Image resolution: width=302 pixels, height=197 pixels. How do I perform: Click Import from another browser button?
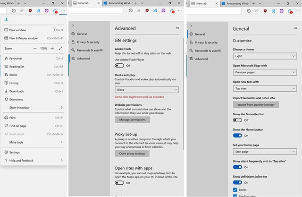click(x=256, y=105)
